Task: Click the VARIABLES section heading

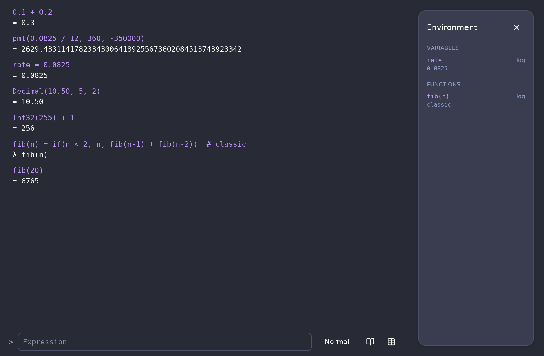Action: click(x=443, y=48)
